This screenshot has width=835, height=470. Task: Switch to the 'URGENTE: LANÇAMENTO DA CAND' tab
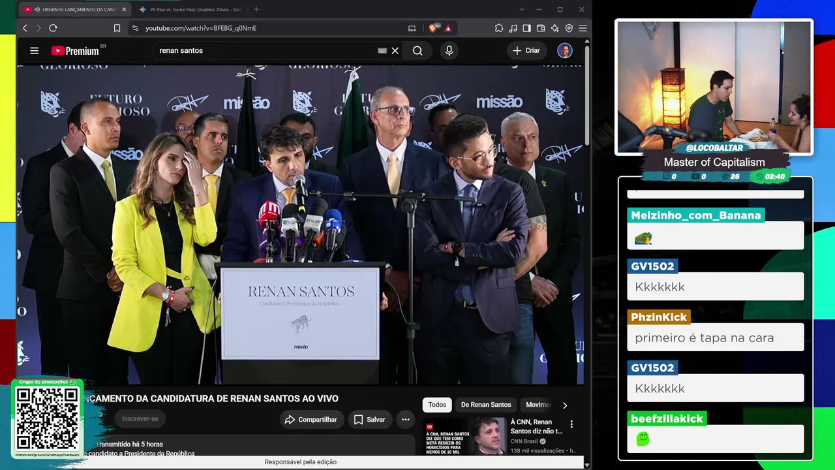tap(74, 9)
